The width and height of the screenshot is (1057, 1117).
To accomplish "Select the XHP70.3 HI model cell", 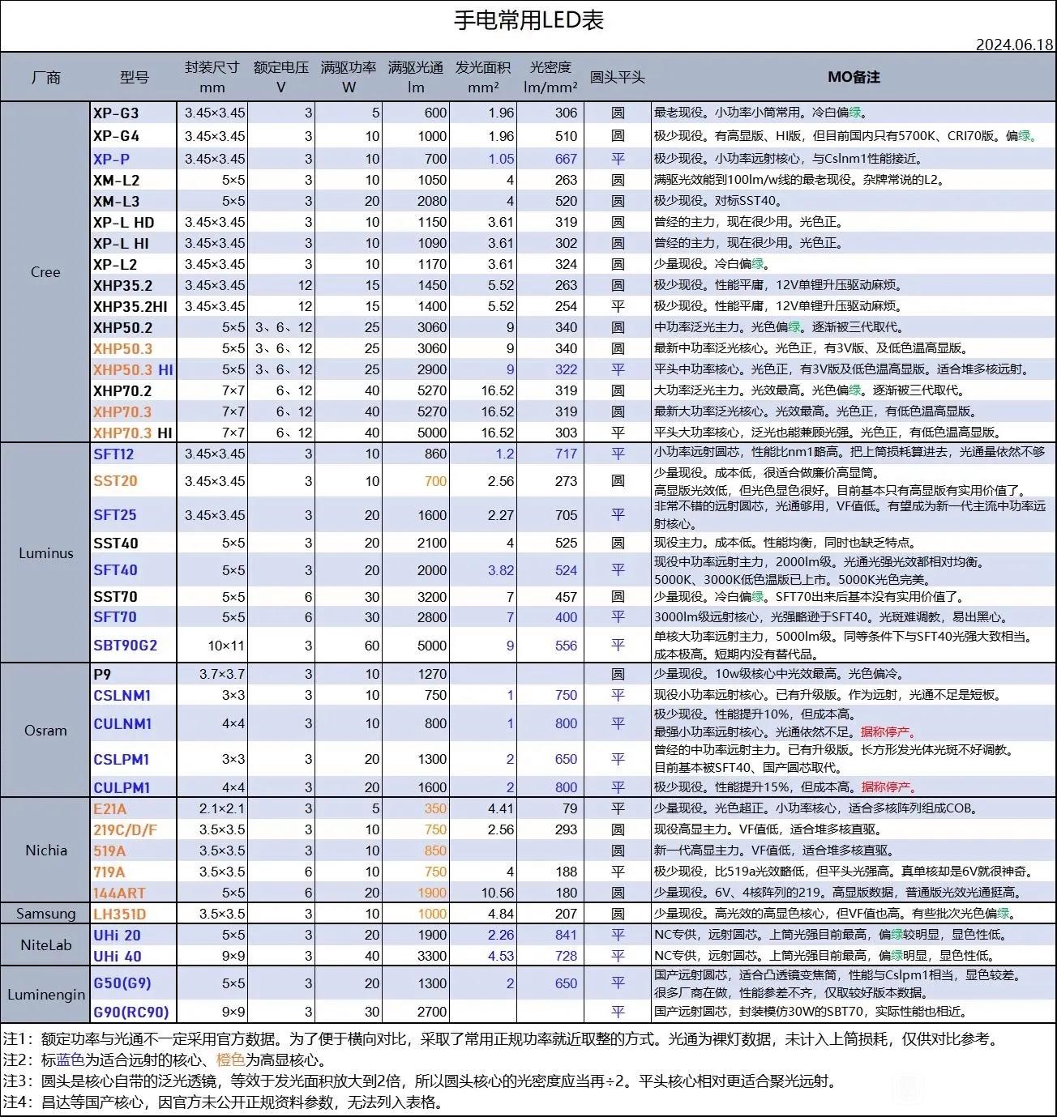I will coord(134,433).
